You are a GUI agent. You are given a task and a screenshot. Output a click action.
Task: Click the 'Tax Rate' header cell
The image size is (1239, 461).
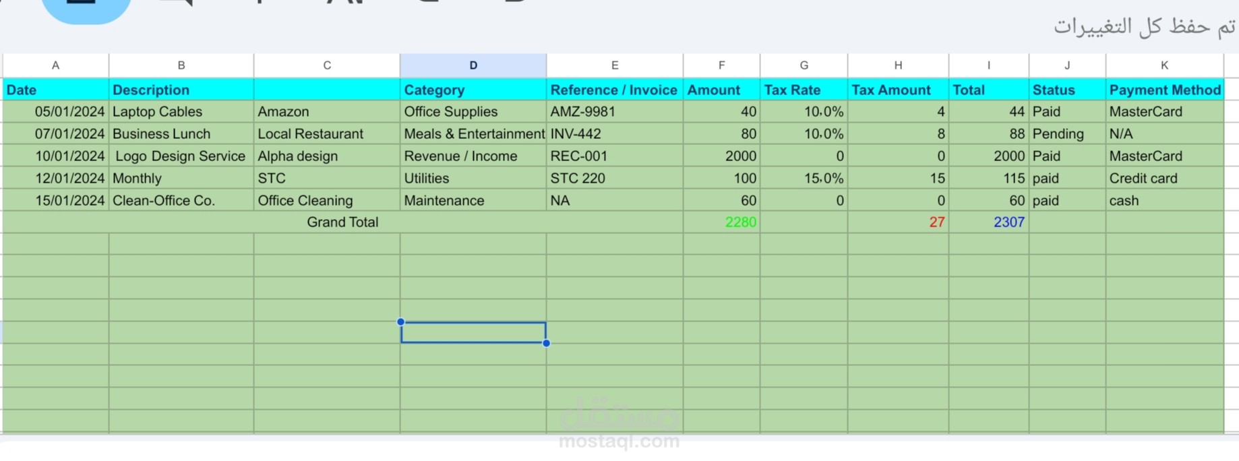(804, 90)
